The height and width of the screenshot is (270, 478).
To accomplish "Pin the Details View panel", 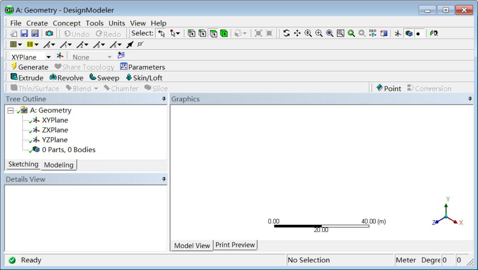I will click(x=164, y=179).
